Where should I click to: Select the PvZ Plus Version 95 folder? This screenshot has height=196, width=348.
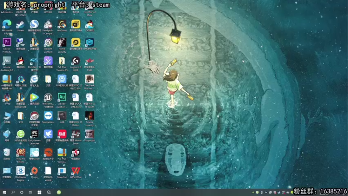62,61
